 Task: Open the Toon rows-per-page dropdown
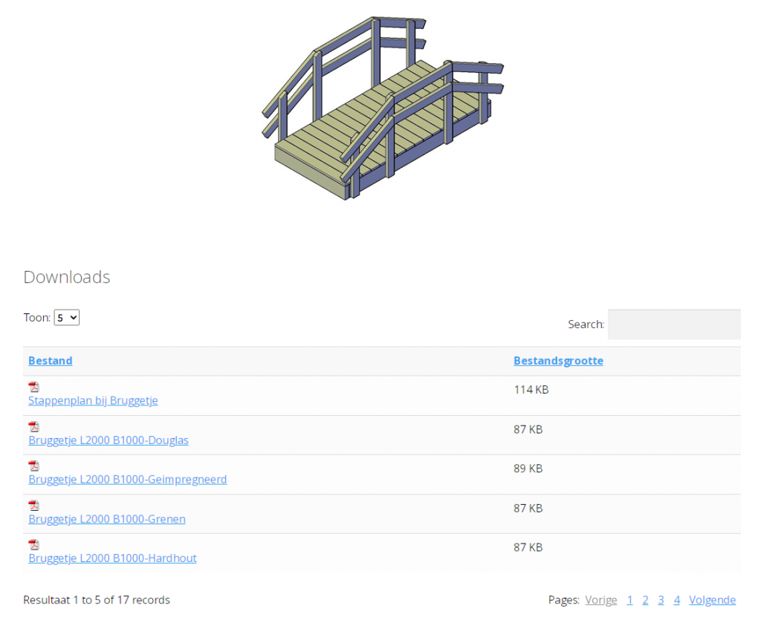click(x=66, y=318)
